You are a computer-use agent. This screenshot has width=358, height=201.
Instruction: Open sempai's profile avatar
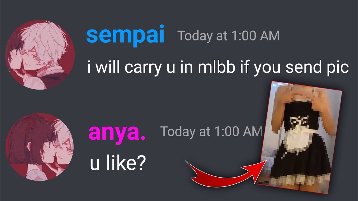(40, 55)
